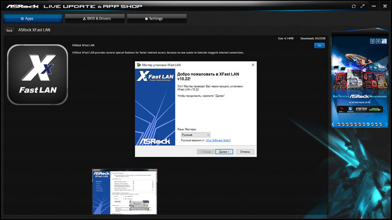Viewport: 392px width, 220px height.
Task: Click the refresh icon in title bar
Action: [353, 6]
